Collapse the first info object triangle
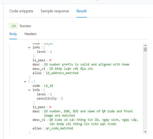 pos(29,48)
